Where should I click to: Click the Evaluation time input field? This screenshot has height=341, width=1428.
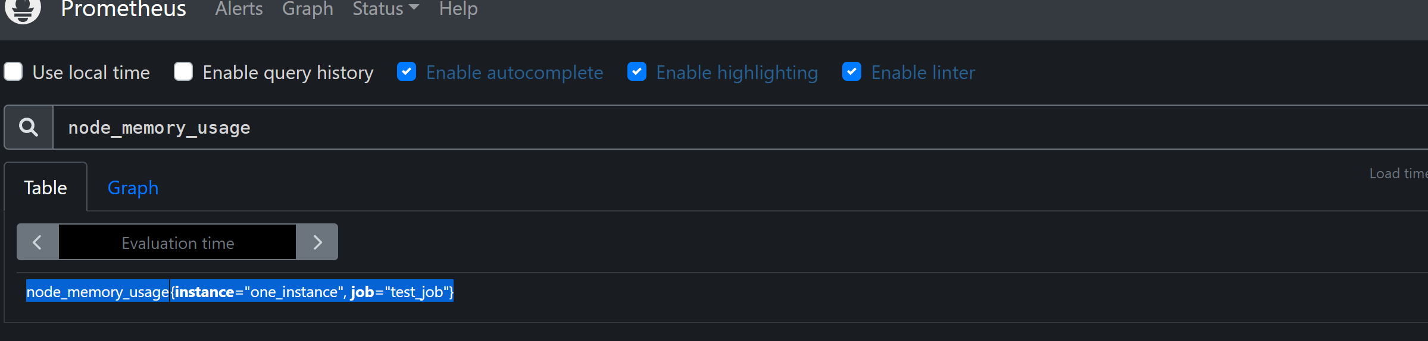pos(177,242)
